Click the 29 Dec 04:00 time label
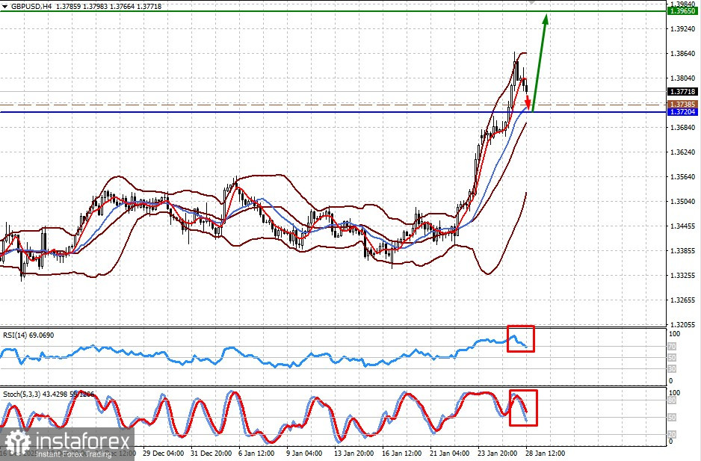 [x=163, y=454]
